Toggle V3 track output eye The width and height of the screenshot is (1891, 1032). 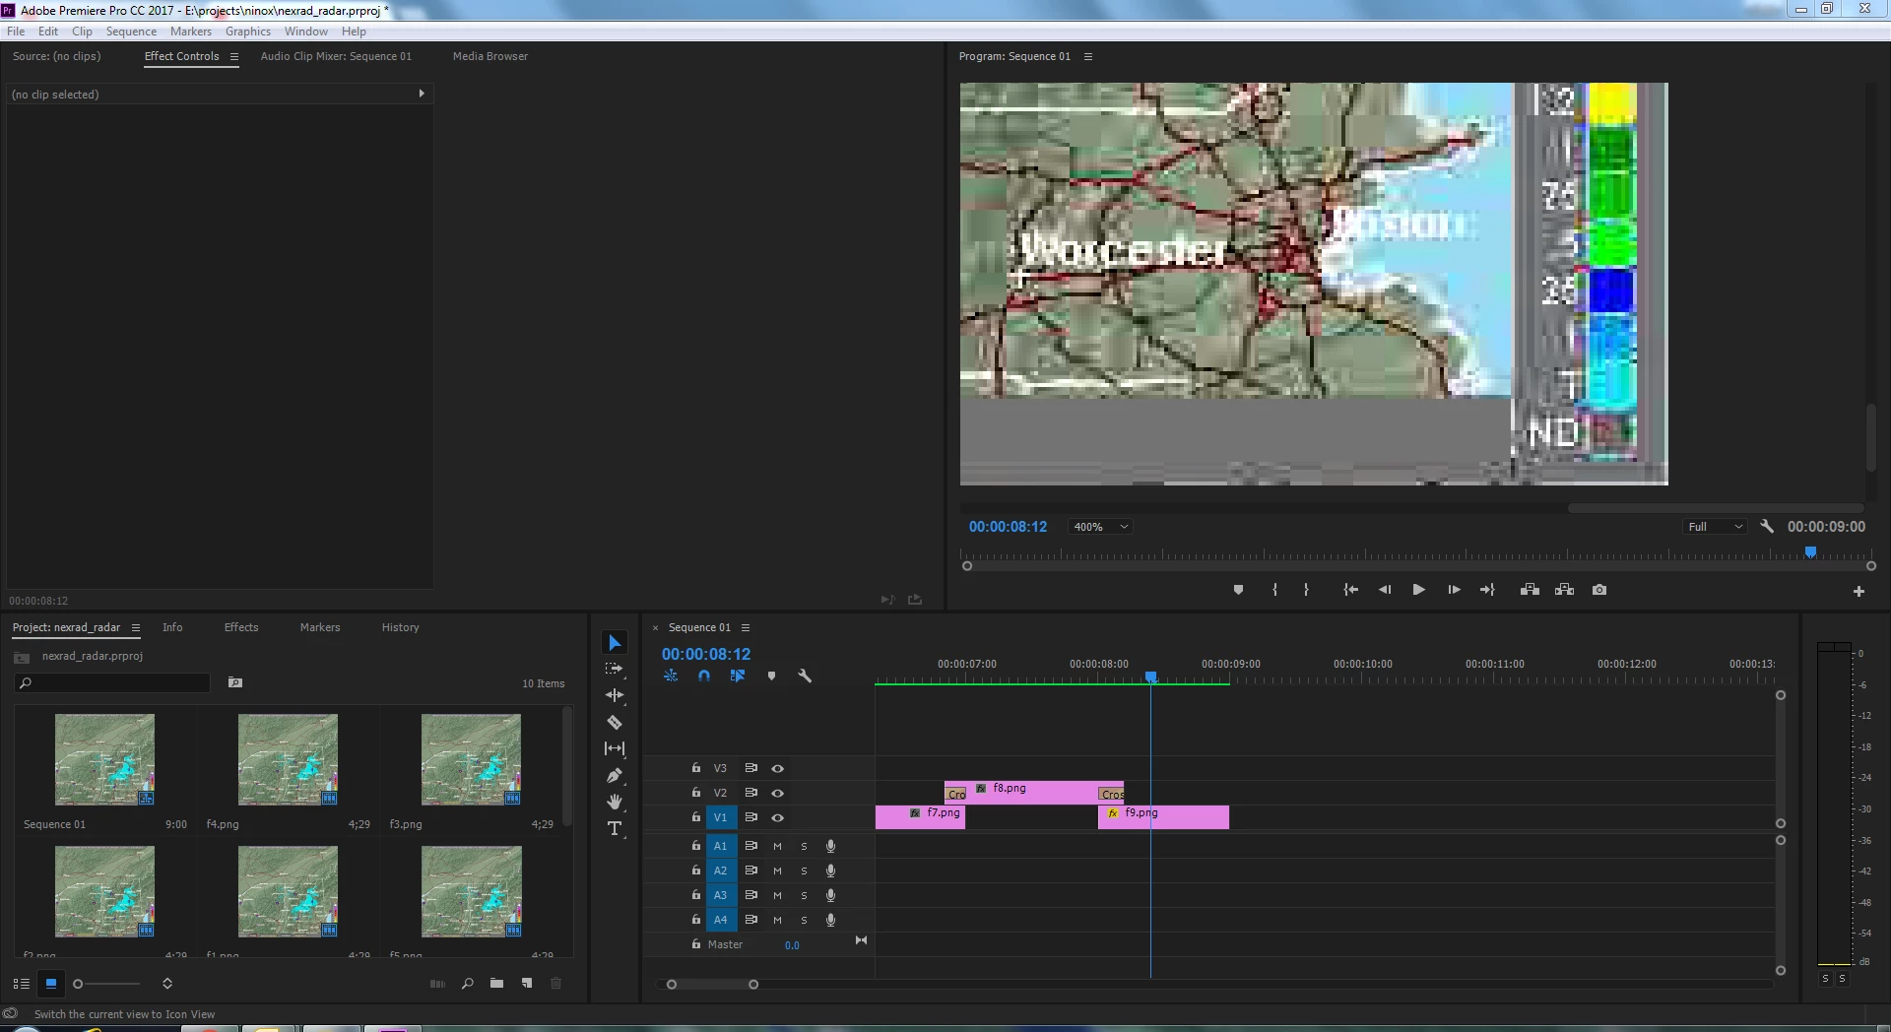pyautogui.click(x=777, y=768)
